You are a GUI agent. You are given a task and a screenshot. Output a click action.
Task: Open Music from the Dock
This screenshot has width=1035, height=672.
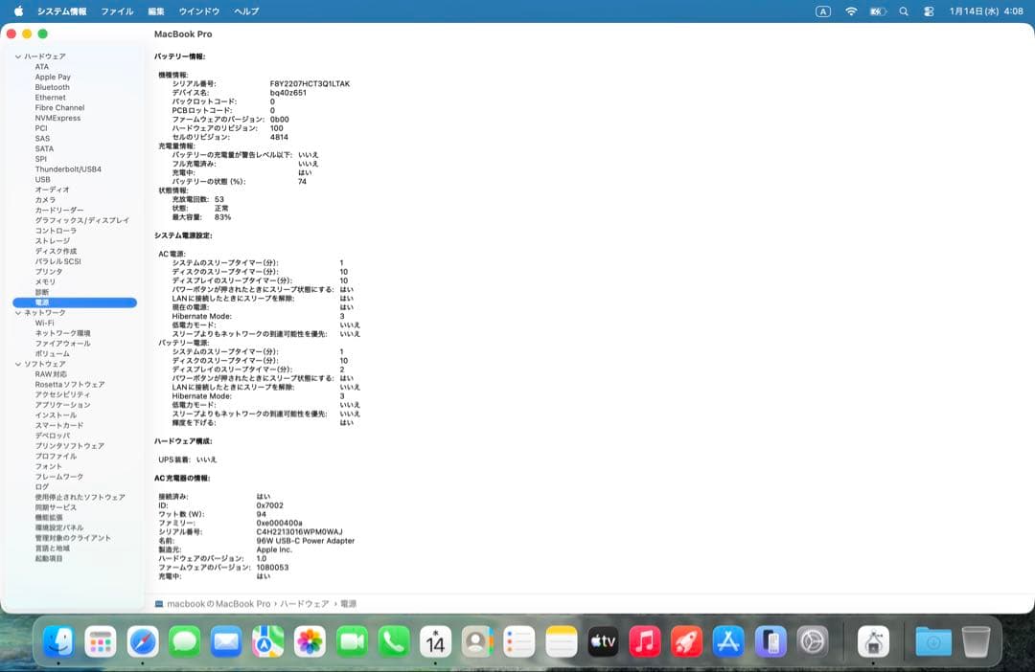pyautogui.click(x=644, y=642)
